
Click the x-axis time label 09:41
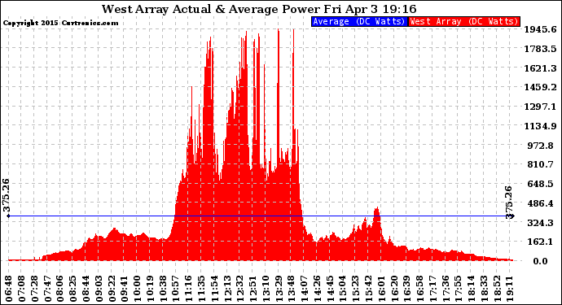(125, 289)
